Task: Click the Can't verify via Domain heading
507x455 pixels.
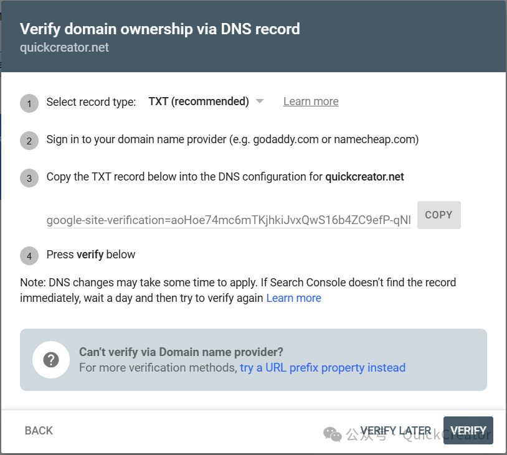Action: point(181,352)
